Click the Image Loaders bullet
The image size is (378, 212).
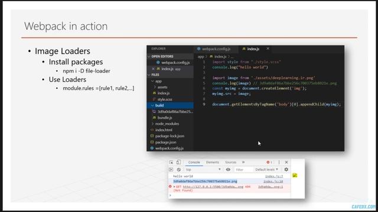click(x=63, y=51)
